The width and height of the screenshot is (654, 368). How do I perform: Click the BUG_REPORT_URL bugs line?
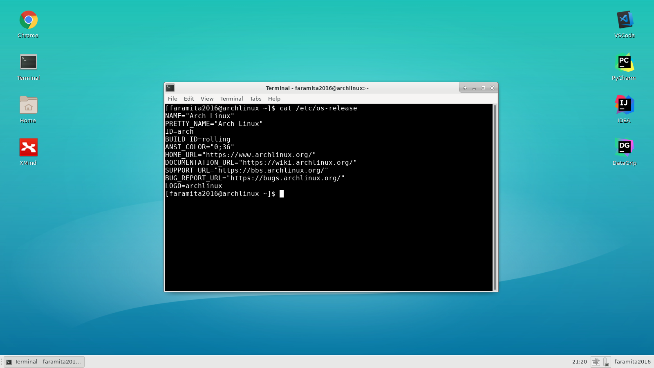click(255, 178)
